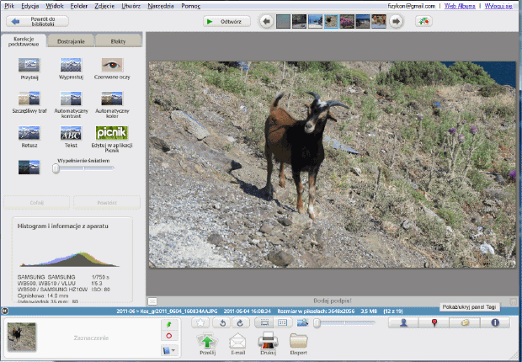Open the add-to-album dropdown in tray
This screenshot has height=362, width=522.
pyautogui.click(x=168, y=349)
